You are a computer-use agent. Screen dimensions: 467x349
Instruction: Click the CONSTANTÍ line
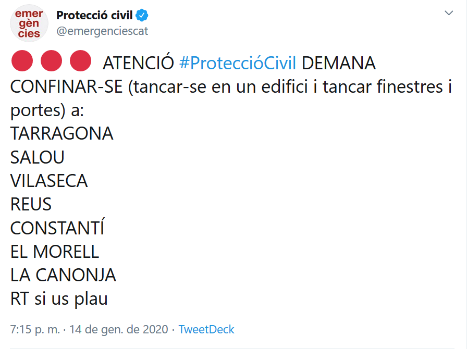pyautogui.click(x=57, y=227)
